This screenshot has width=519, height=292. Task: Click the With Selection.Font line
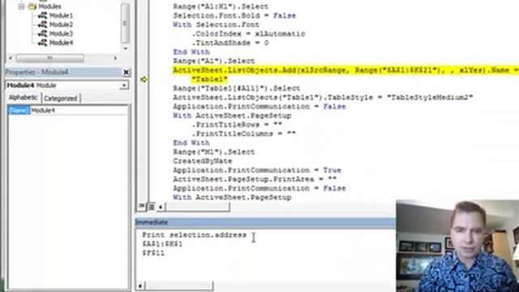point(217,25)
